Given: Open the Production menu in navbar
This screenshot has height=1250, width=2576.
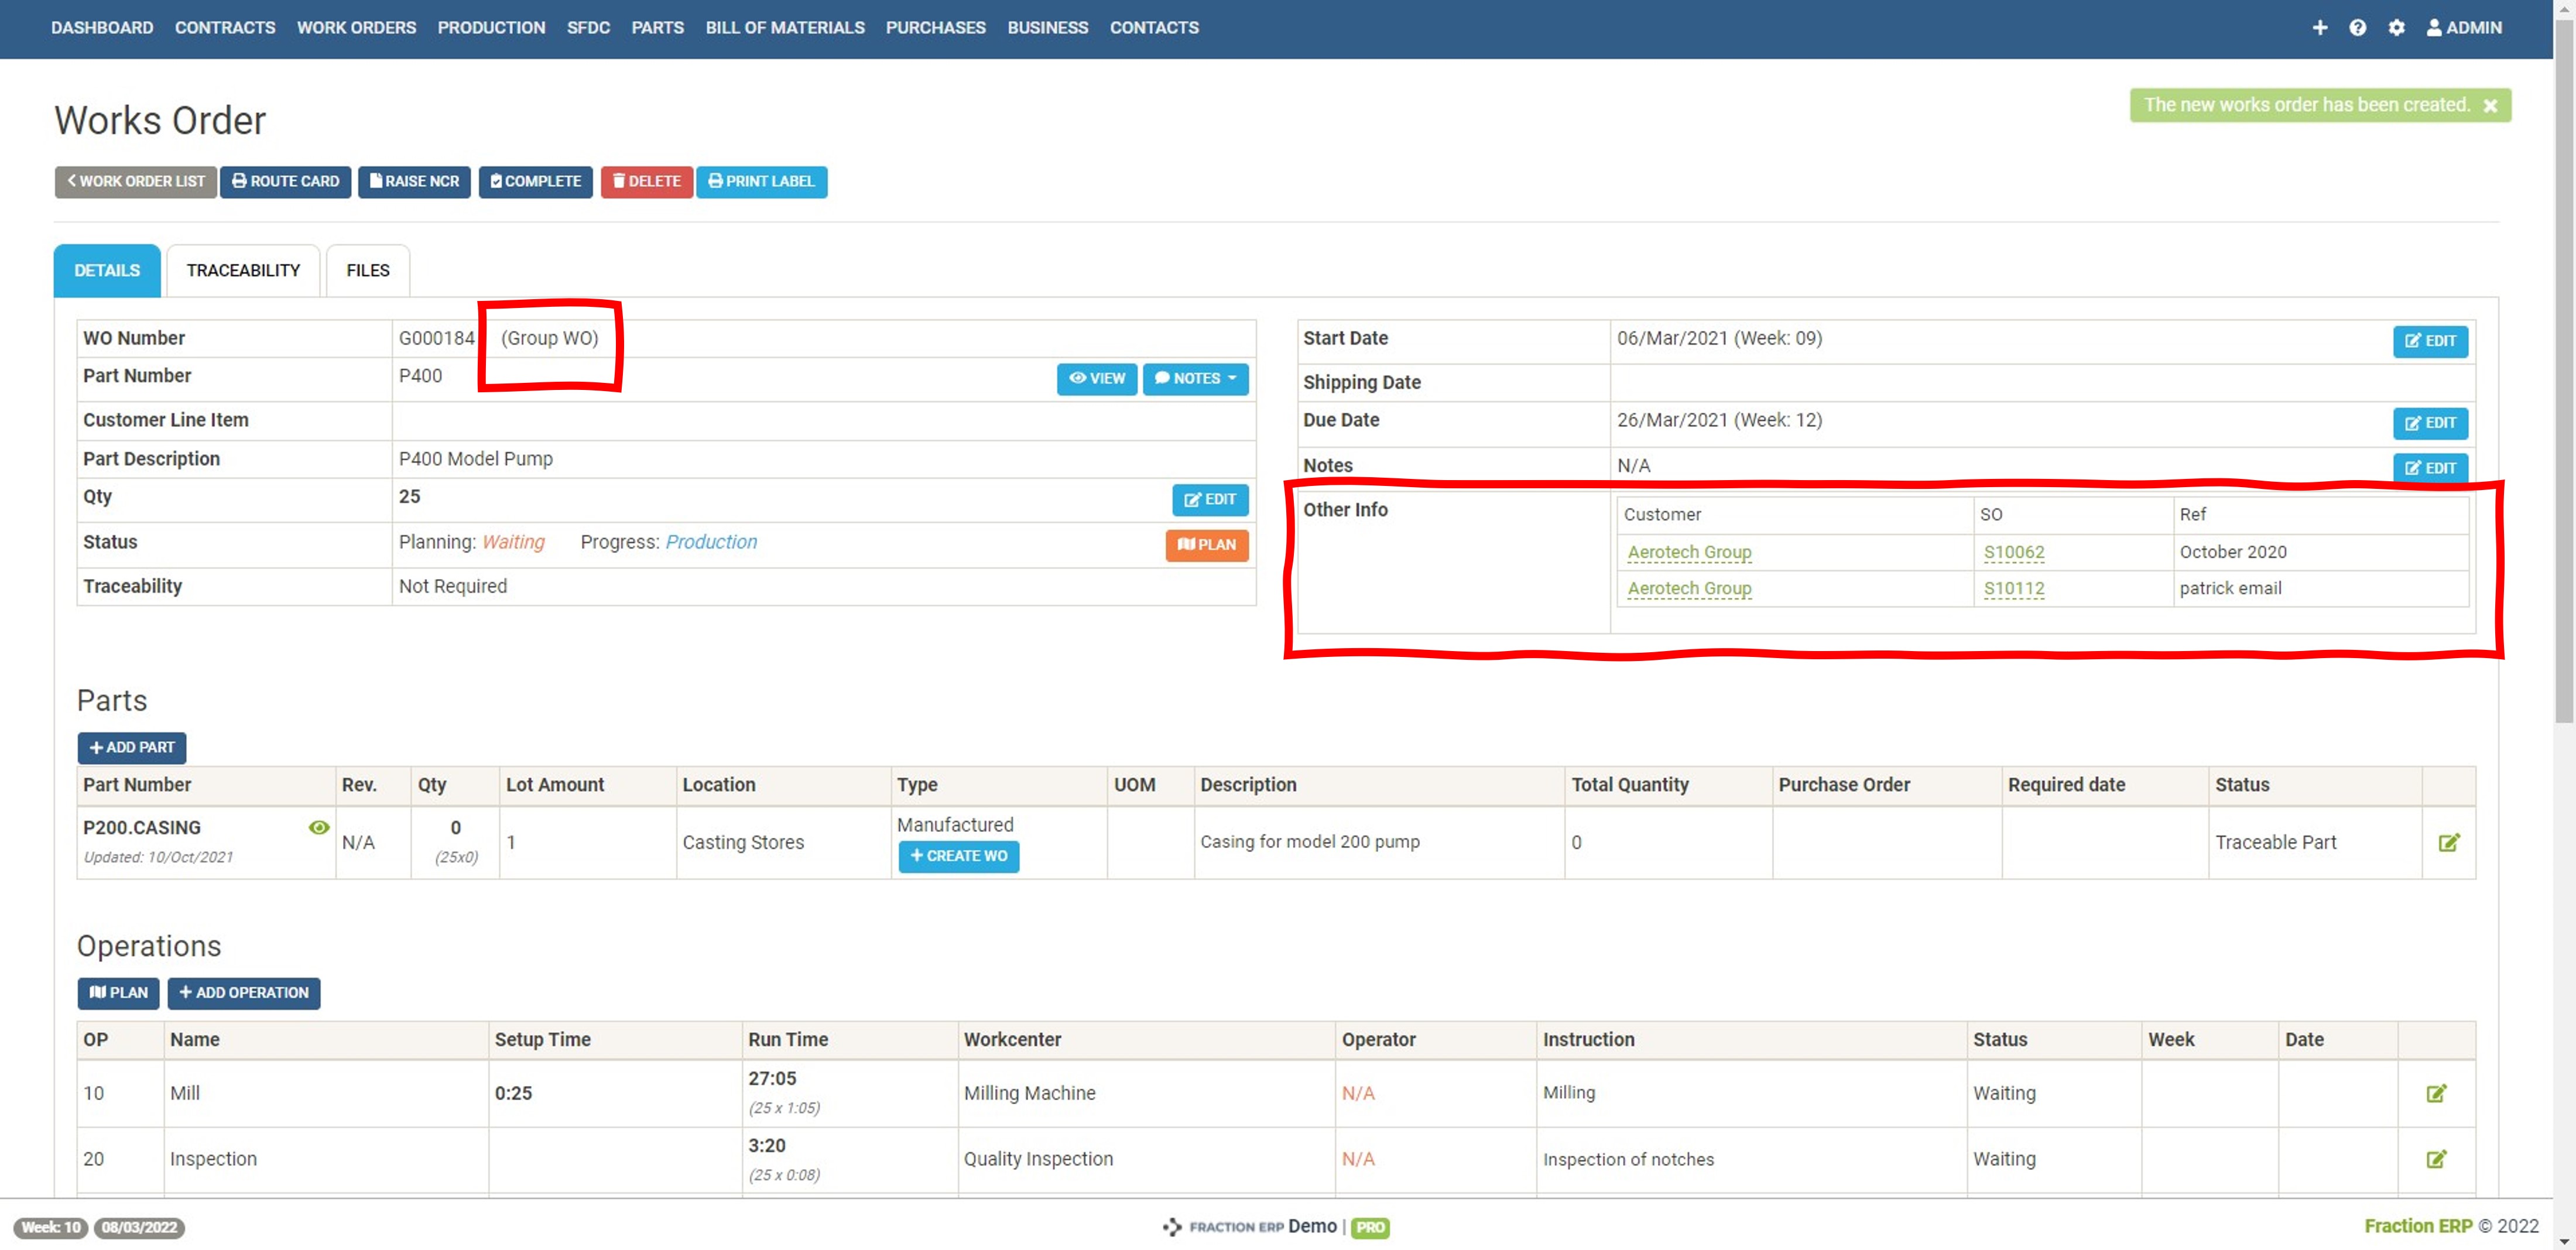Looking at the screenshot, I should (491, 27).
